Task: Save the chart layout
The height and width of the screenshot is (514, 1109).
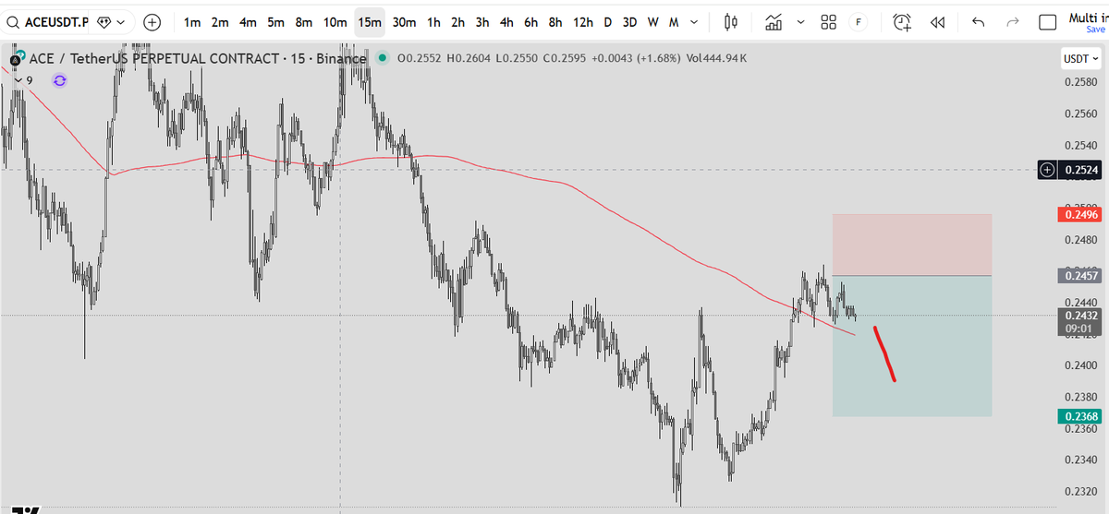Action: [x=1095, y=30]
